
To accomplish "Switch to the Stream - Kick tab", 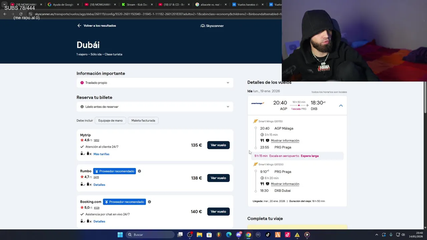I will tap(137, 5).
